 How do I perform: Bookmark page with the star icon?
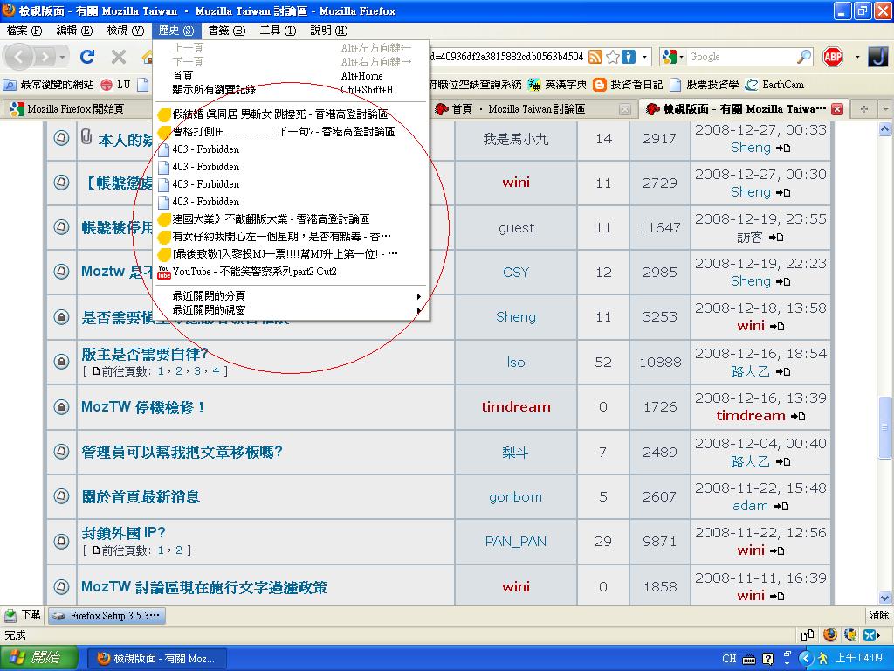coord(613,57)
